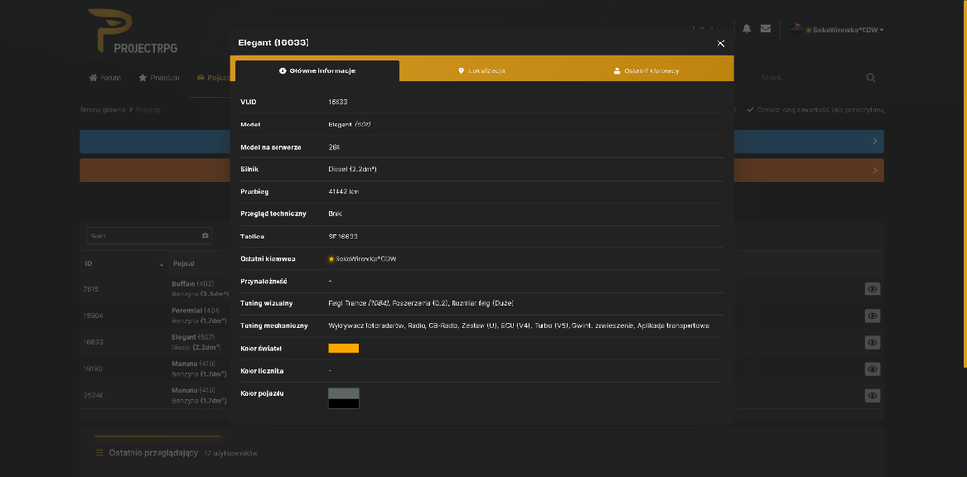
Task: Click the grey Kolor pojazdu swatch
Action: [343, 393]
